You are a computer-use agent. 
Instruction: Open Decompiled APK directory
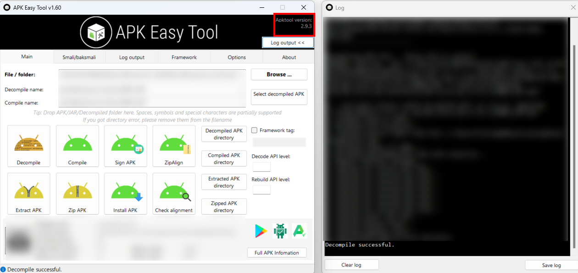[x=224, y=134]
